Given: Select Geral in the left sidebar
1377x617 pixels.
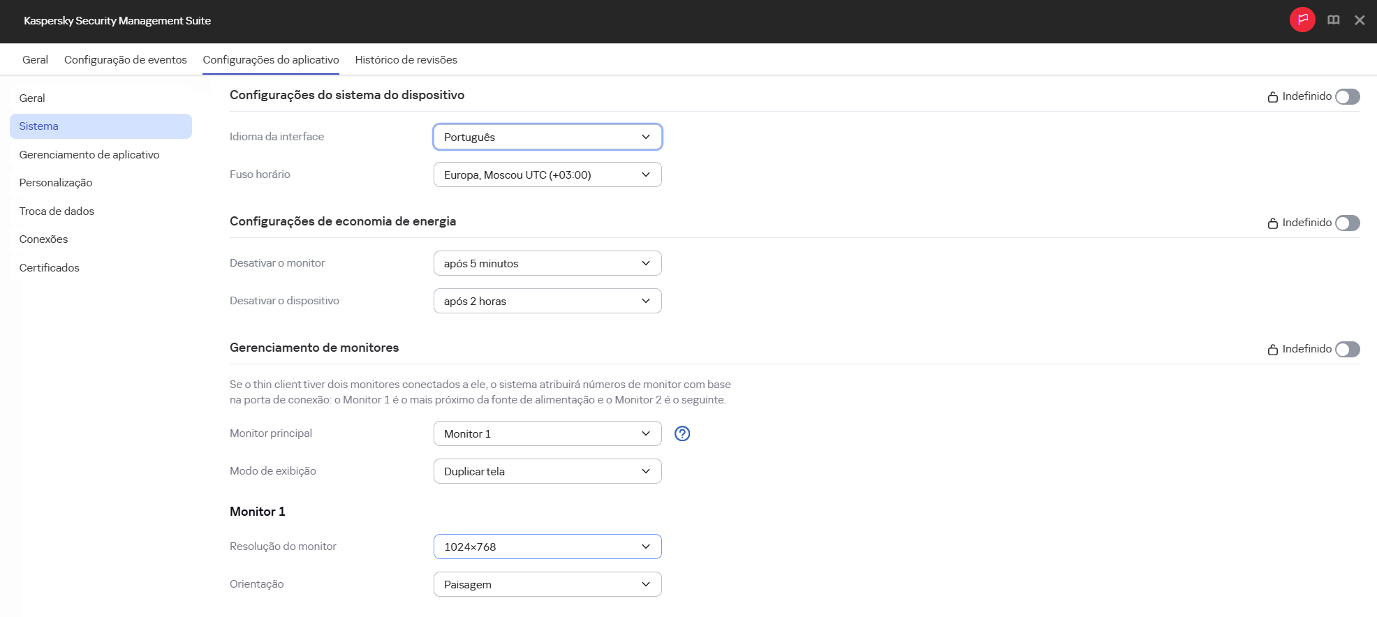Looking at the screenshot, I should 101,98.
